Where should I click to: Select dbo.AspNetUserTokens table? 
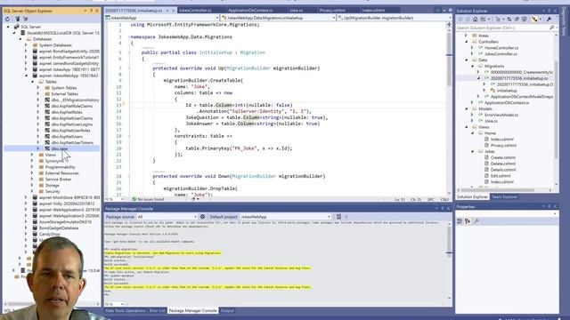click(x=72, y=142)
